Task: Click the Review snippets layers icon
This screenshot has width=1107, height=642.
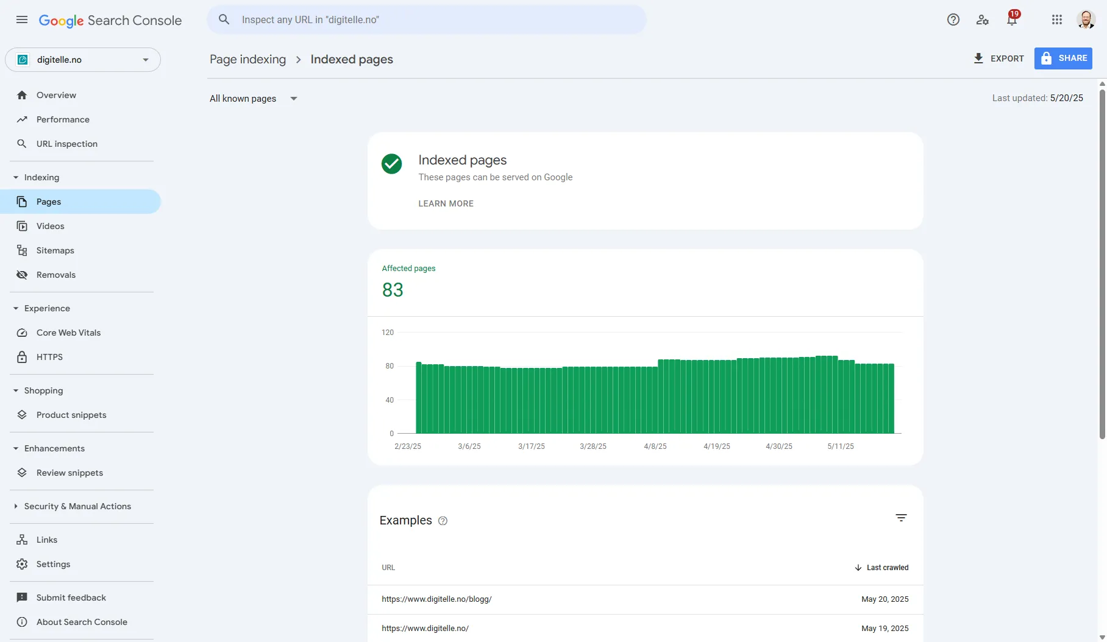Action: (22, 473)
